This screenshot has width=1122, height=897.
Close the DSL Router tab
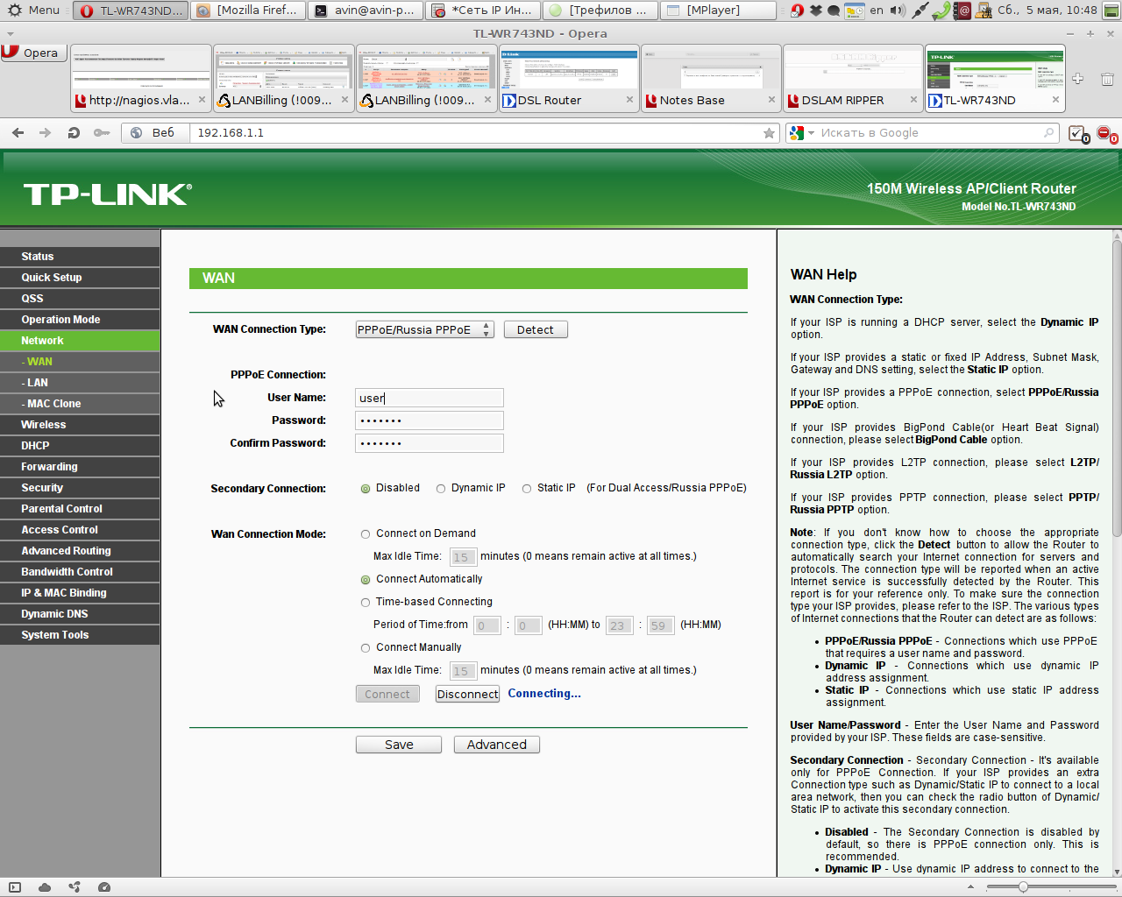pos(629,100)
